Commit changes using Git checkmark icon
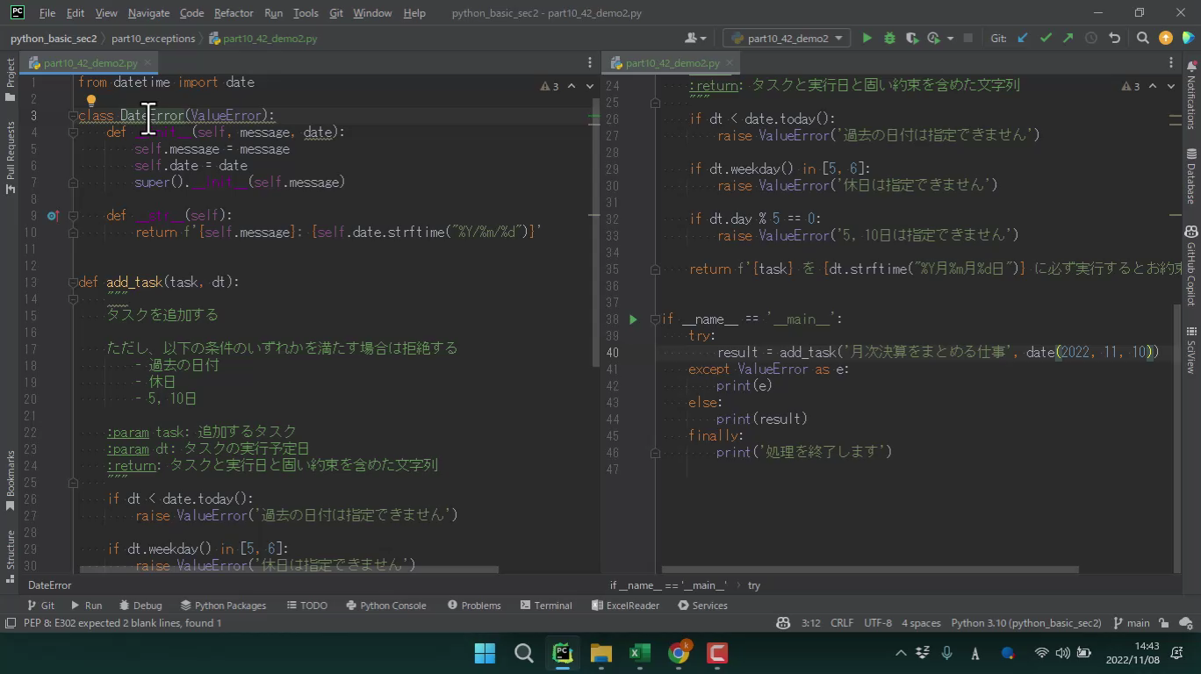Screen dimensions: 1201x674 [x=1046, y=38]
